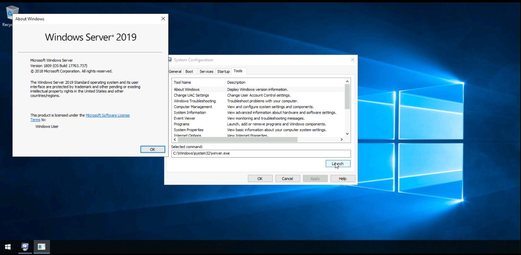
Task: Click the Selected command text field
Action: coord(261,153)
